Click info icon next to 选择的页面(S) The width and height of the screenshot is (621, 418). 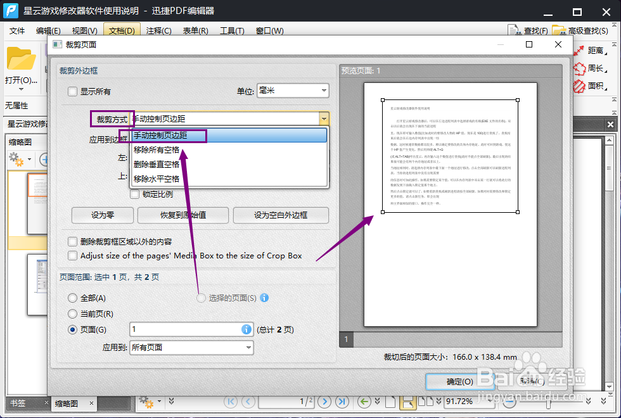pyautogui.click(x=264, y=298)
